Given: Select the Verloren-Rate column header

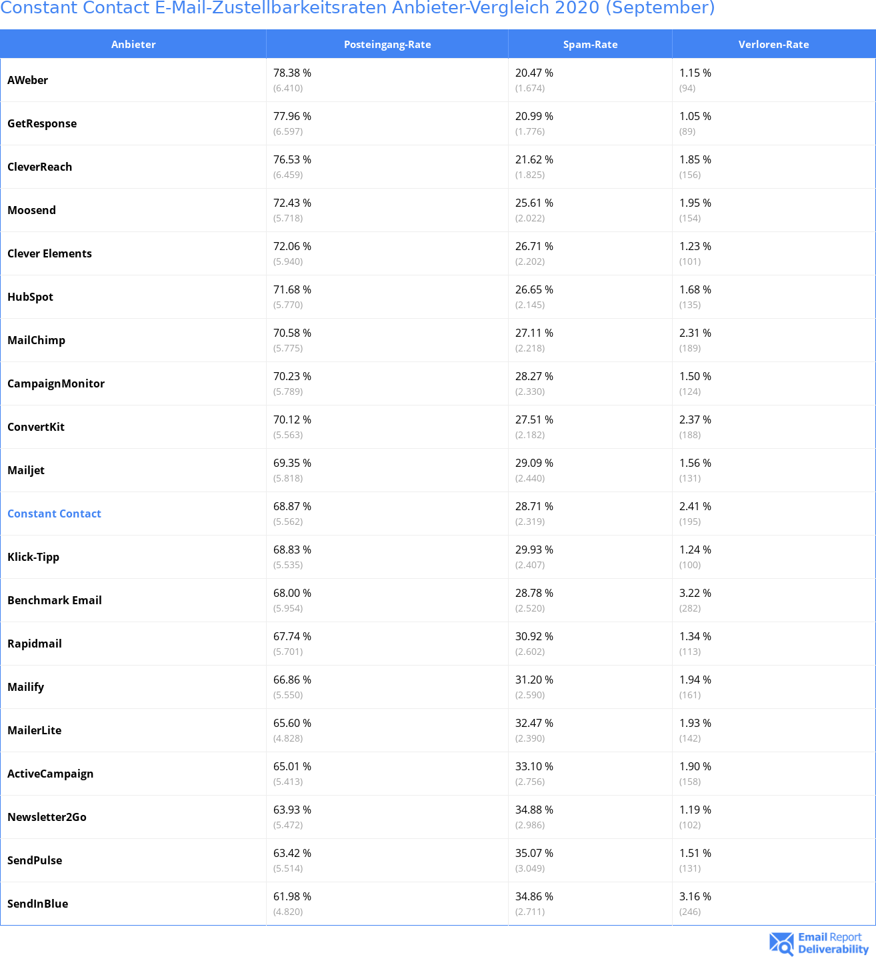Looking at the screenshot, I should click(774, 44).
